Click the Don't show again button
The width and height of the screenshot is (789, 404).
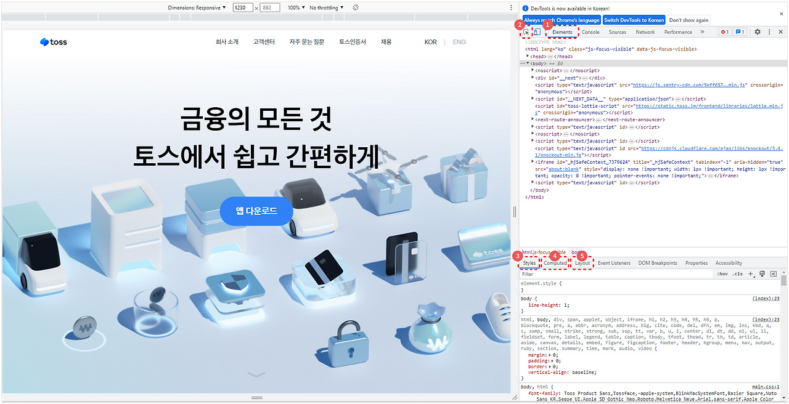click(689, 20)
